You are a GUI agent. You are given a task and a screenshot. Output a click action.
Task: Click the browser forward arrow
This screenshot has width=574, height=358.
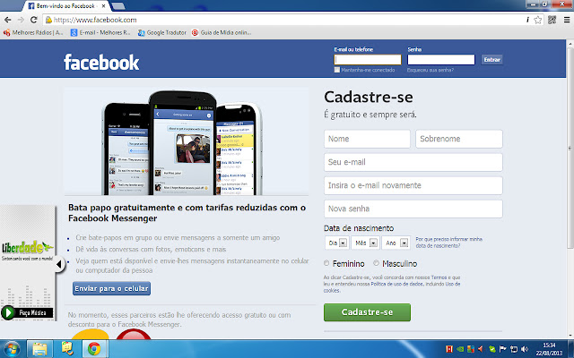pyautogui.click(x=21, y=20)
